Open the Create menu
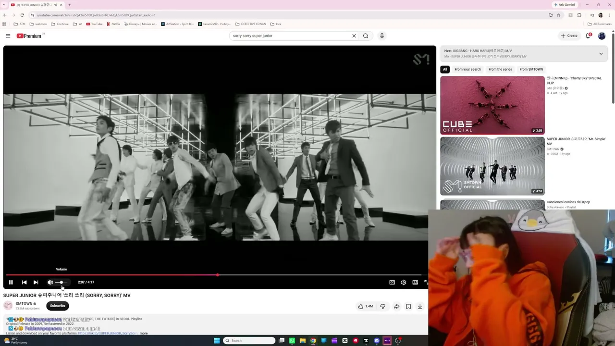Image resolution: width=615 pixels, height=346 pixels. (x=569, y=36)
